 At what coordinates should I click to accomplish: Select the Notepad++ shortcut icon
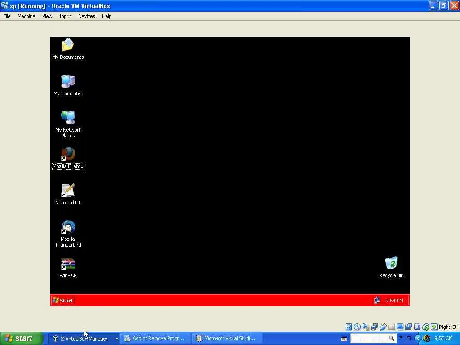click(68, 194)
